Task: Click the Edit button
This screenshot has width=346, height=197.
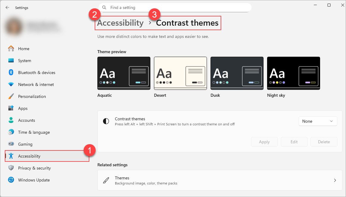Action: click(294, 142)
